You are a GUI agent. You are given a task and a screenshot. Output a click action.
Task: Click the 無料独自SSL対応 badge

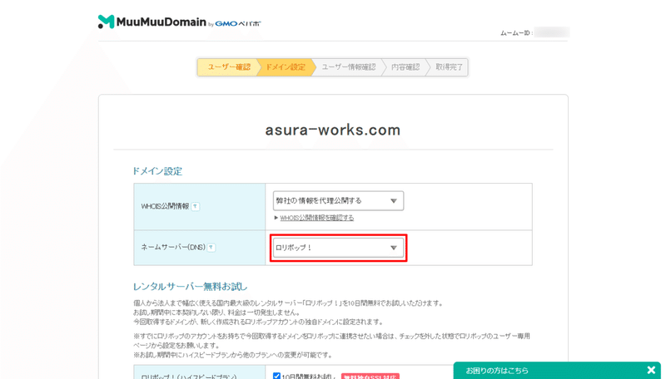click(370, 377)
